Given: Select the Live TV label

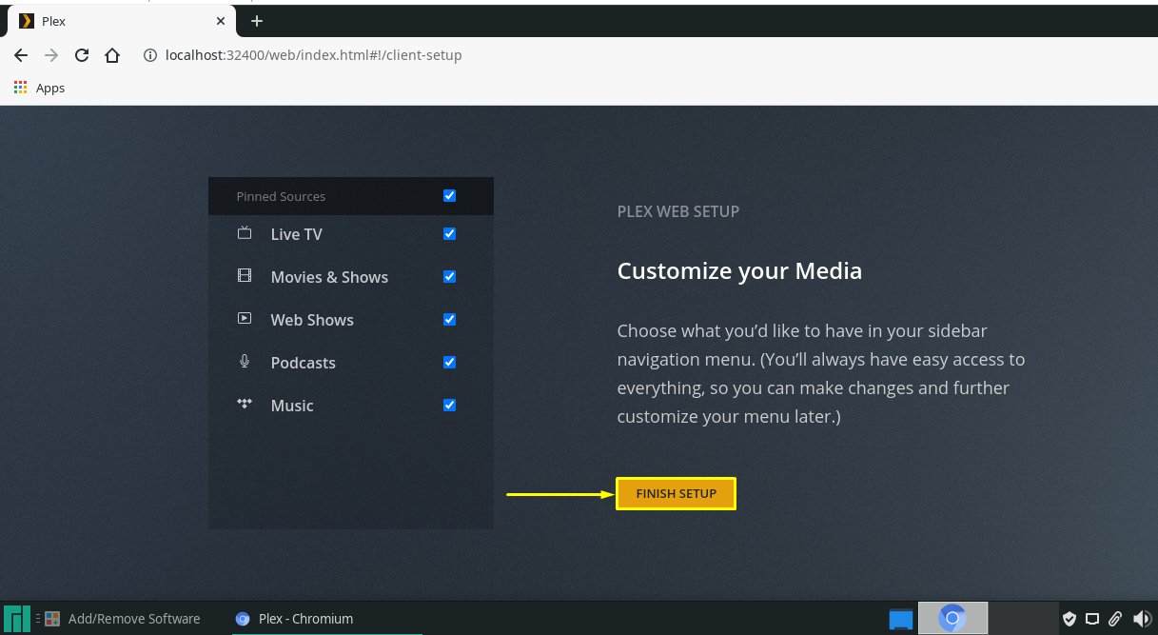Looking at the screenshot, I should pos(296,234).
